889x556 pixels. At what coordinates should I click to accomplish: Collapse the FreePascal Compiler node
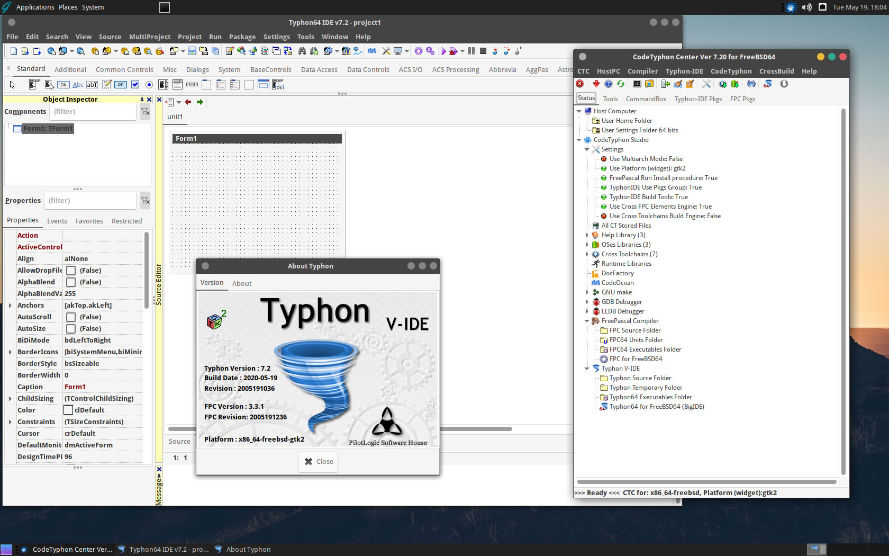point(587,321)
